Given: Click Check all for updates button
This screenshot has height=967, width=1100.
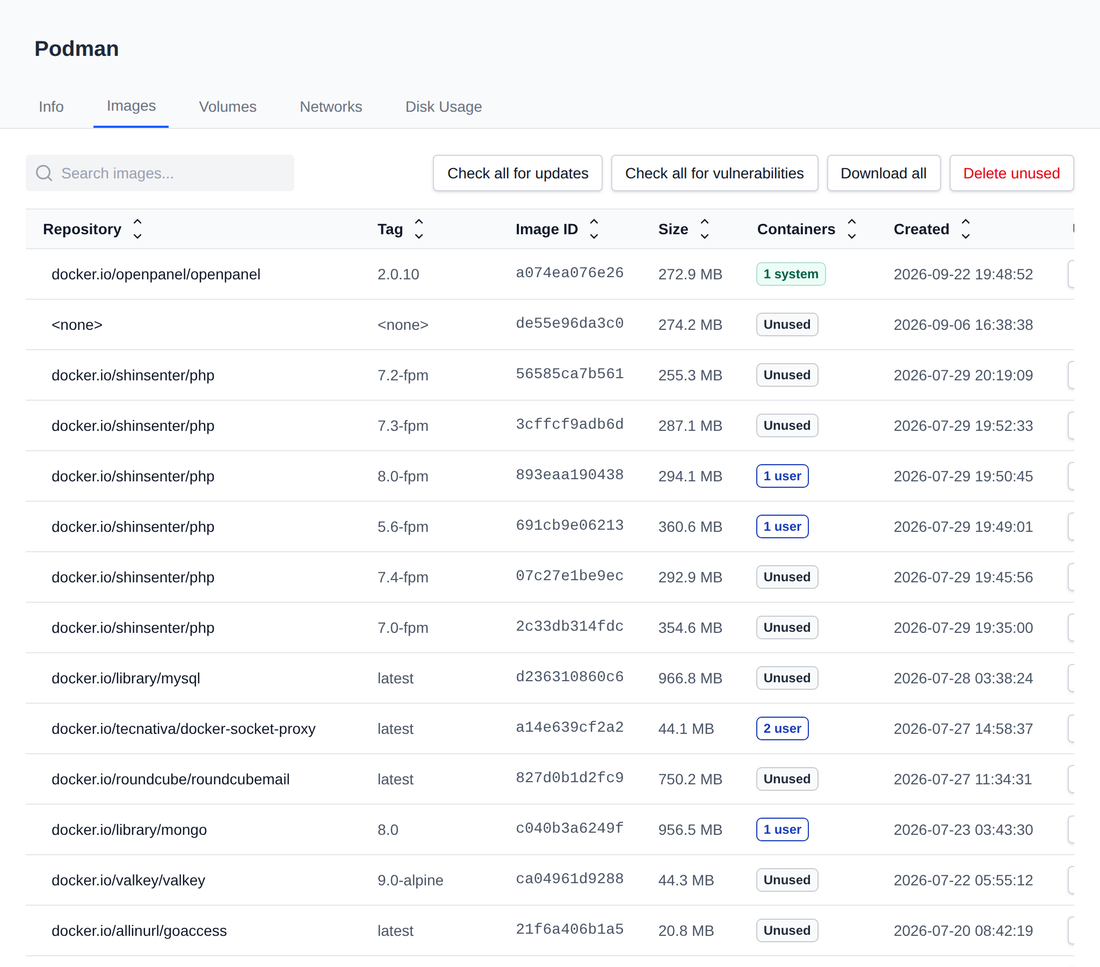Looking at the screenshot, I should pos(517,174).
